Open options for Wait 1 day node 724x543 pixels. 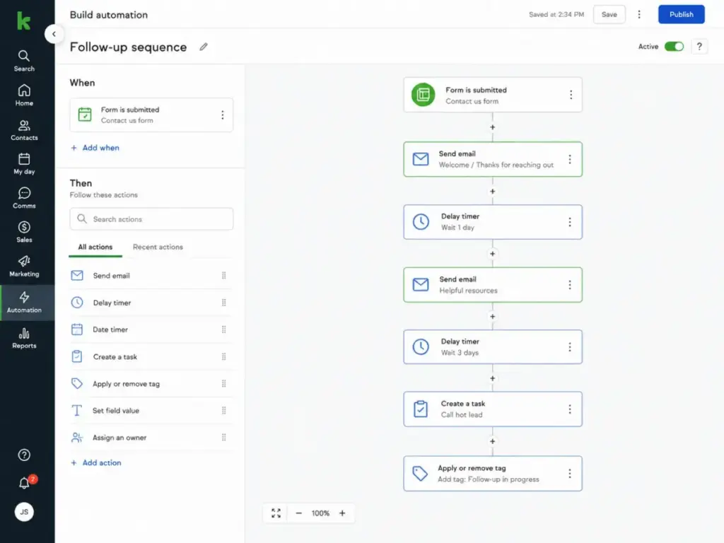click(x=570, y=222)
